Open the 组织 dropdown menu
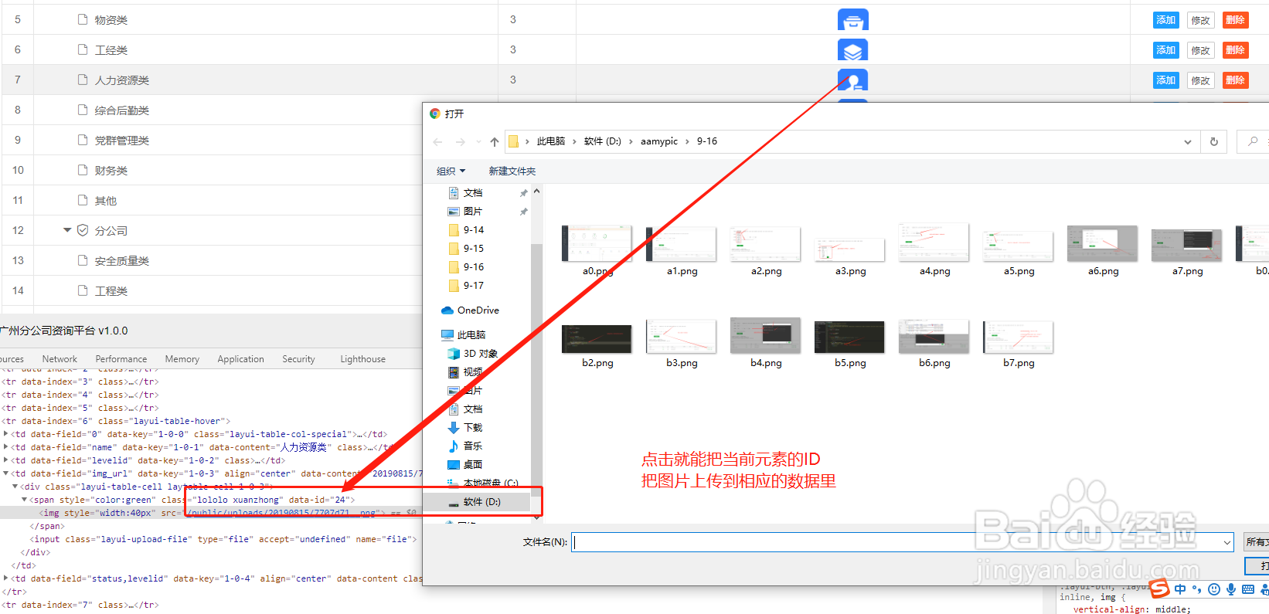 pos(451,171)
